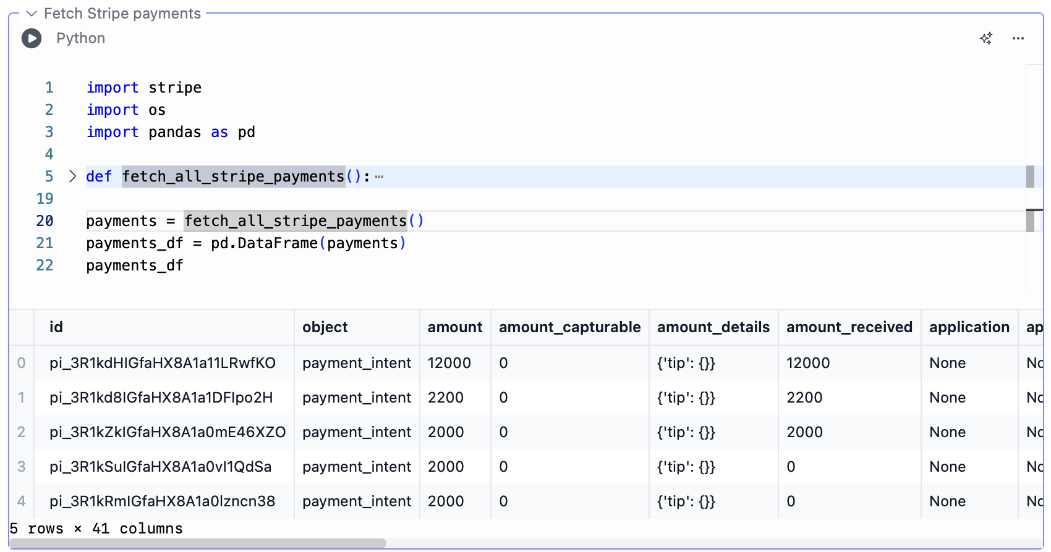Click the Fetch Stripe payments cell title

coord(122,14)
